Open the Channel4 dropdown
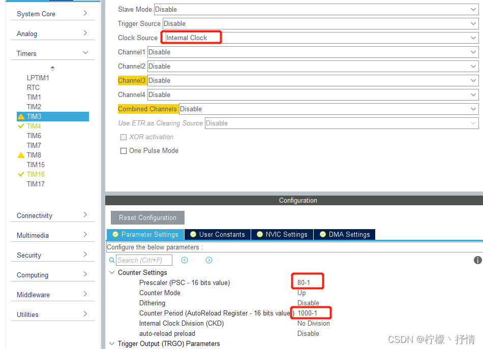Viewport: 483px width, 349px height. [313, 95]
